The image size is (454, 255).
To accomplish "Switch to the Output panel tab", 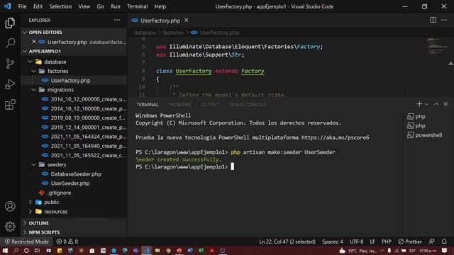I will click(210, 104).
